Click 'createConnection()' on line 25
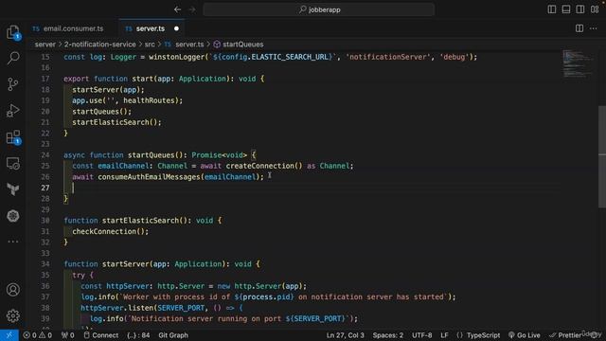The image size is (606, 341). pos(264,166)
